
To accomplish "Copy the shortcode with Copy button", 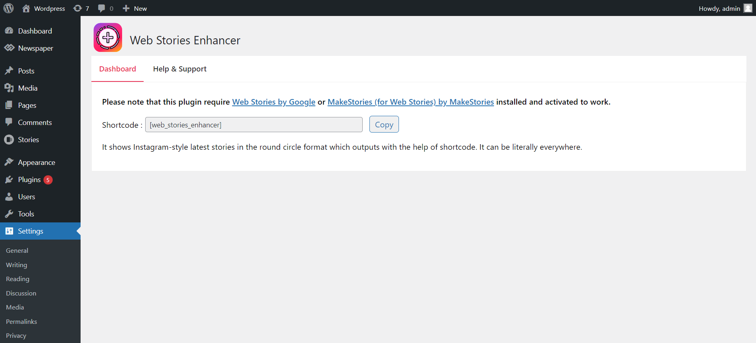I will tap(384, 124).
